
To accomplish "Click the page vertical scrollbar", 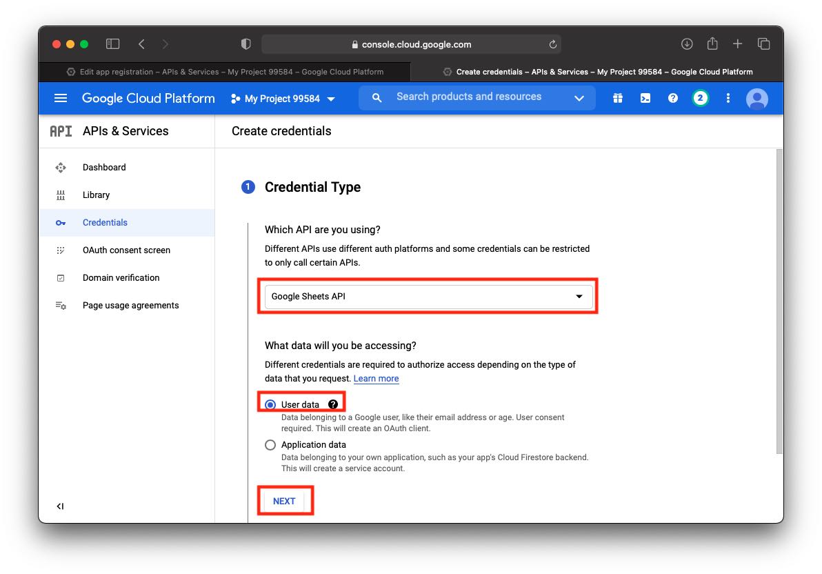I will coord(779,301).
